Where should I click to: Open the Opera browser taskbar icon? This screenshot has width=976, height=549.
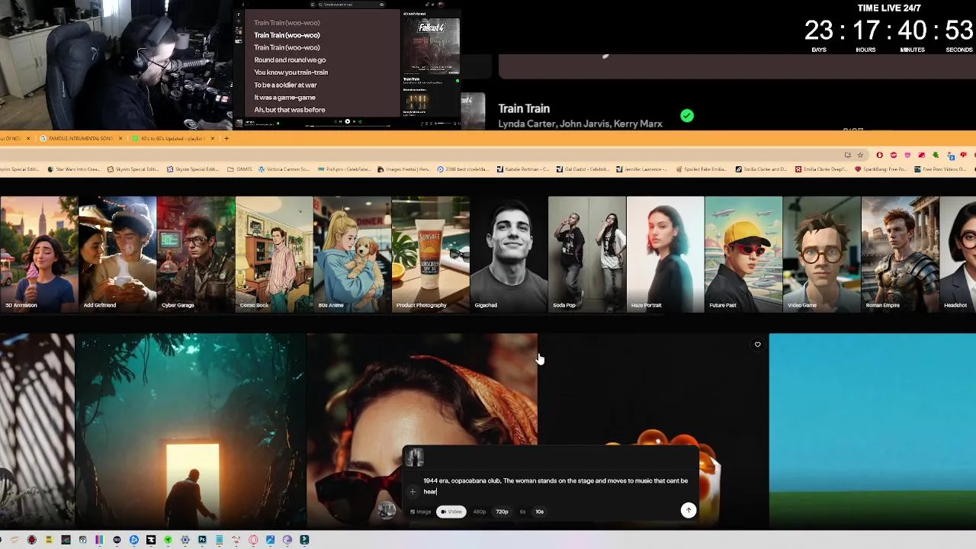coord(253,540)
